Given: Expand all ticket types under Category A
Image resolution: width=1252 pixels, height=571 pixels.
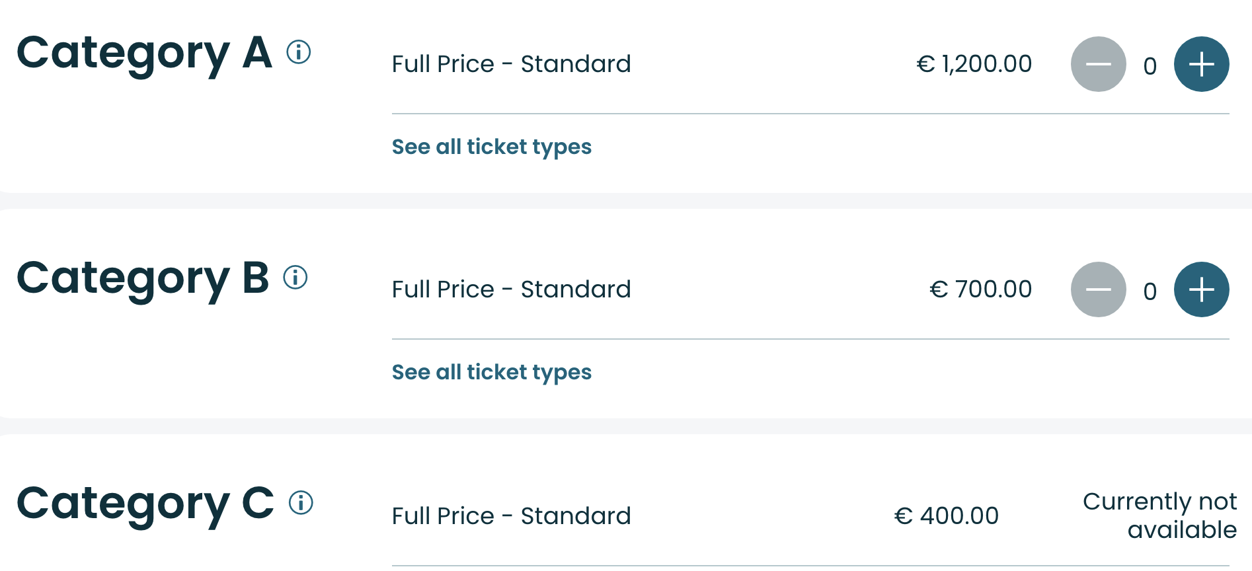Looking at the screenshot, I should pyautogui.click(x=491, y=147).
